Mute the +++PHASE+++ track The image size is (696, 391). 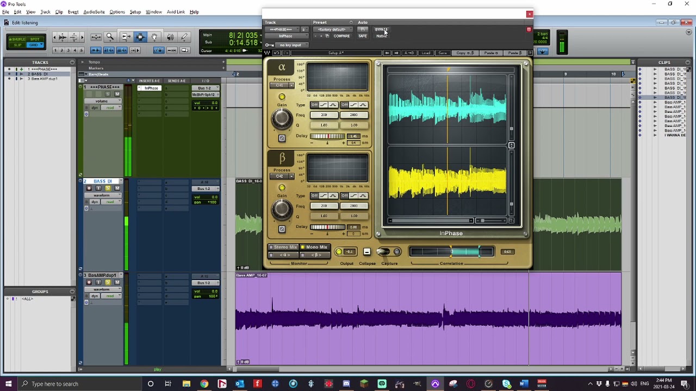[117, 94]
